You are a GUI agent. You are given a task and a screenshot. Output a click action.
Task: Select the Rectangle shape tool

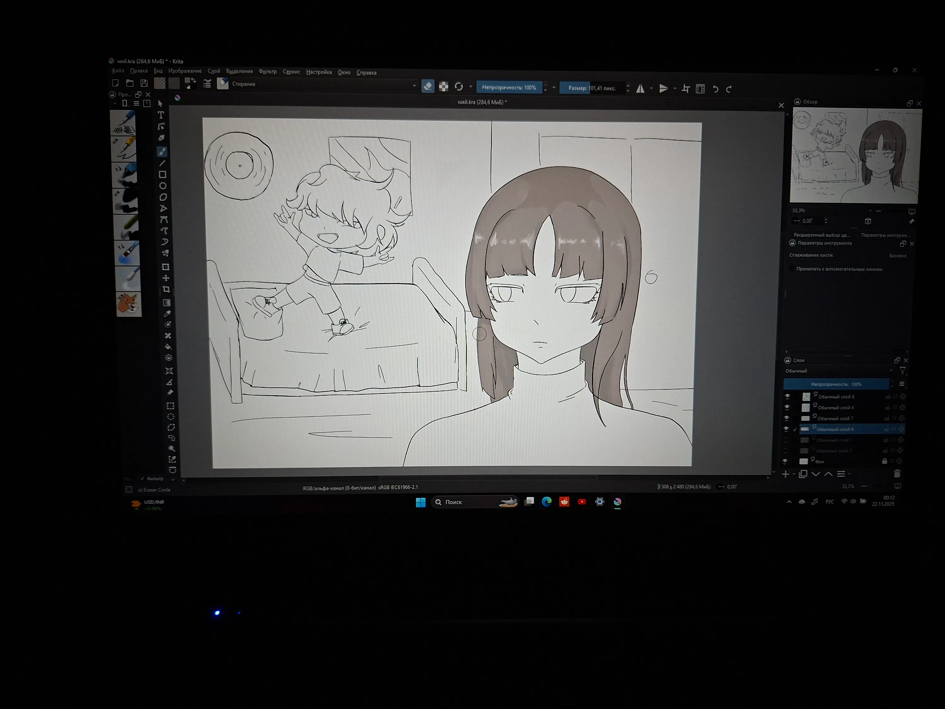(x=162, y=174)
